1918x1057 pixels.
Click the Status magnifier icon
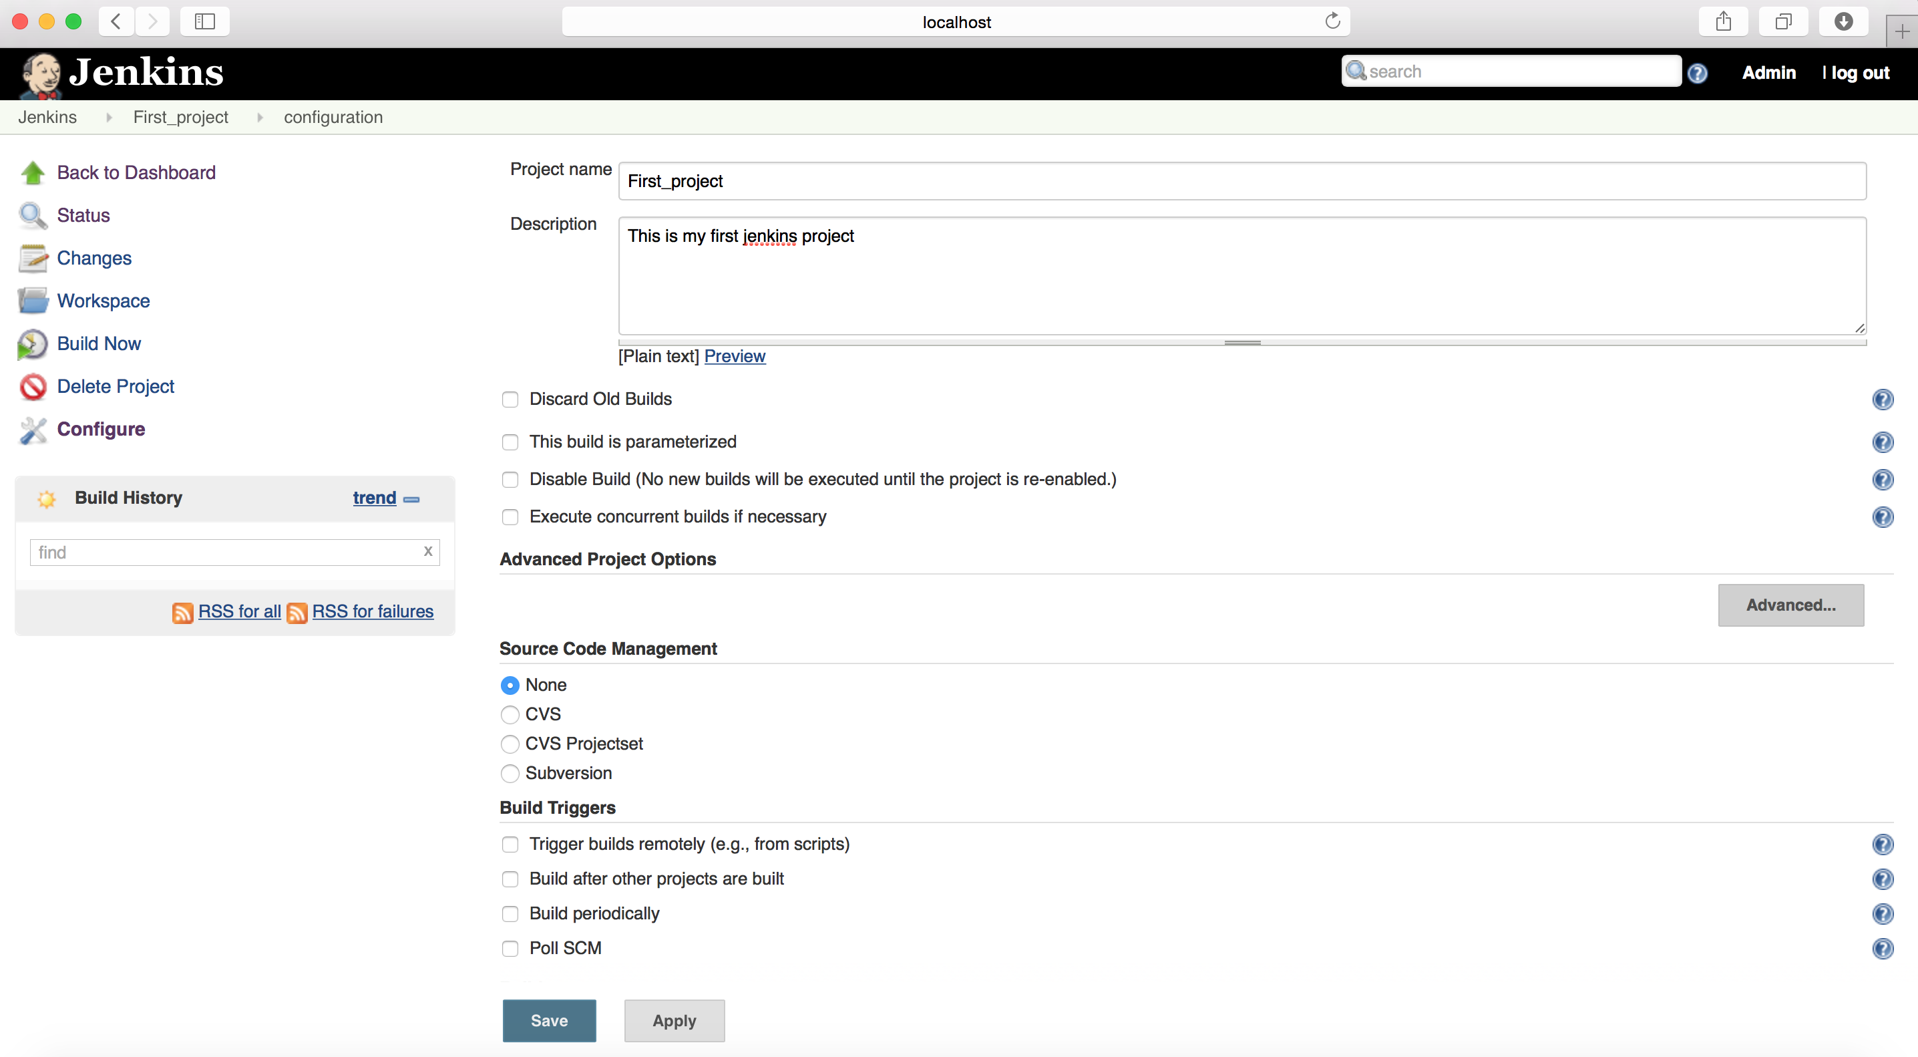pyautogui.click(x=33, y=215)
